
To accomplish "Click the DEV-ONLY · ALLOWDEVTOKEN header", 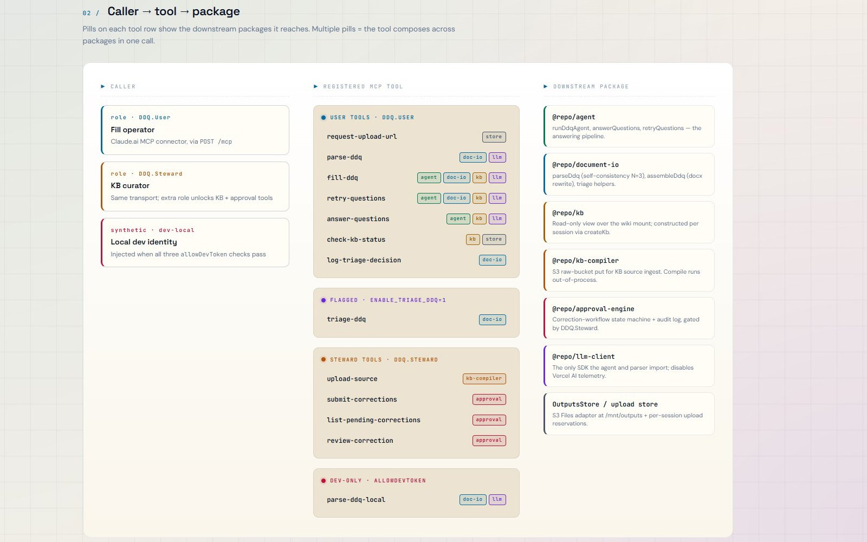I will [x=378, y=481].
